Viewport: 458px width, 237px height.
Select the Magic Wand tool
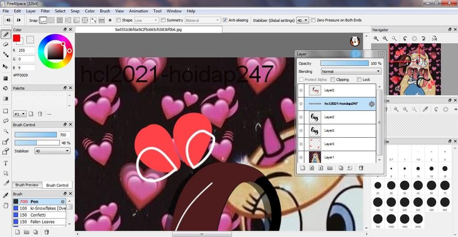pos(5,131)
